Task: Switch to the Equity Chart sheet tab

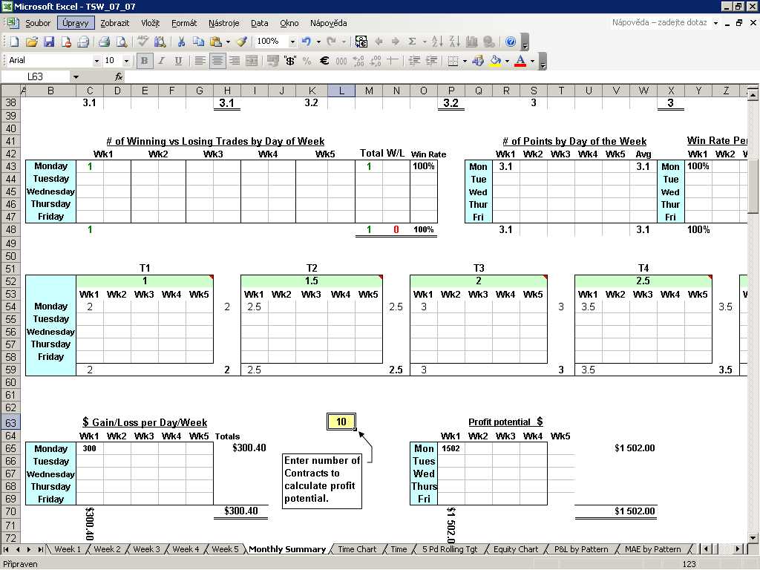Action: point(516,549)
